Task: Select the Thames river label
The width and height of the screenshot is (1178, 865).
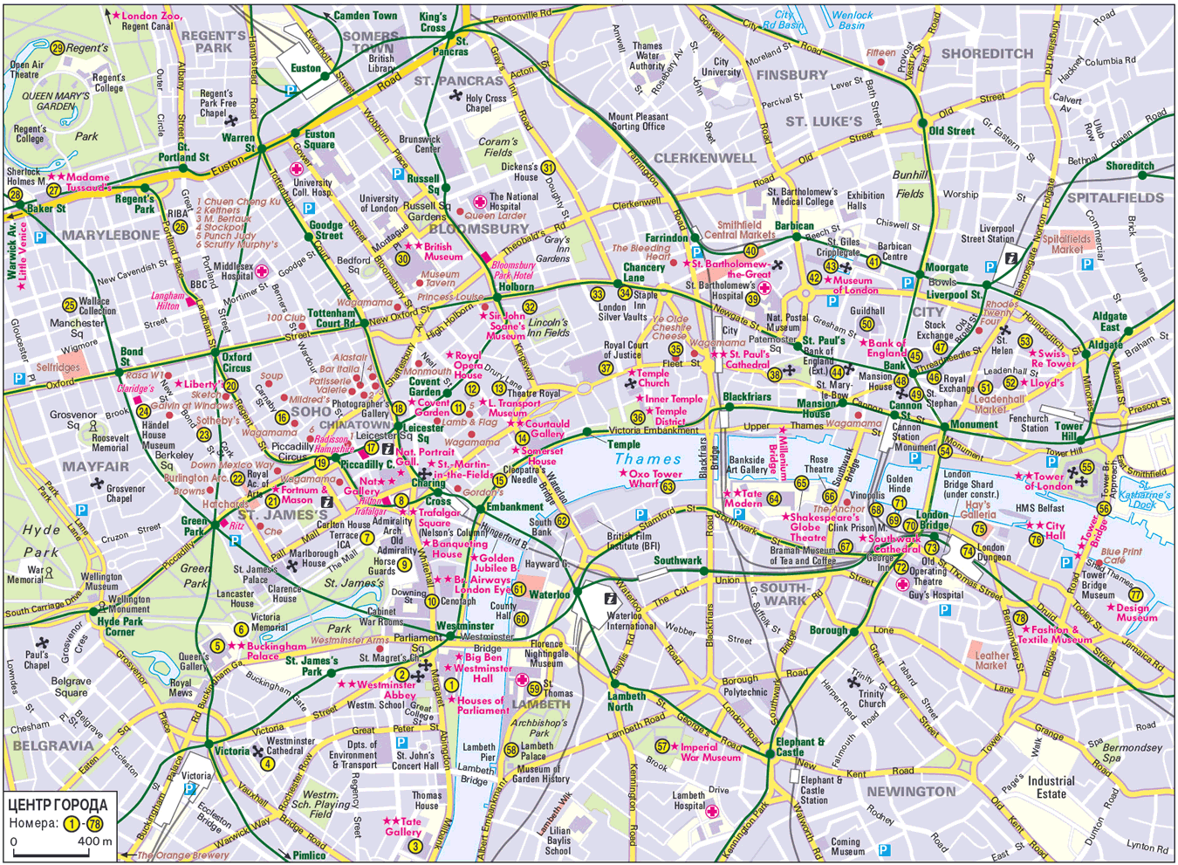Action: click(x=647, y=459)
